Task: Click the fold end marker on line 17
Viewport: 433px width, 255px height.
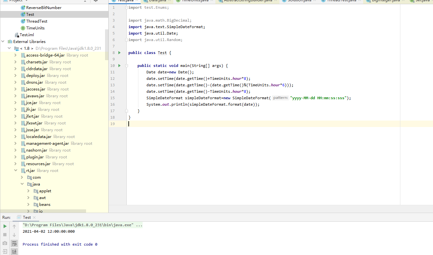Action: pyautogui.click(x=126, y=111)
